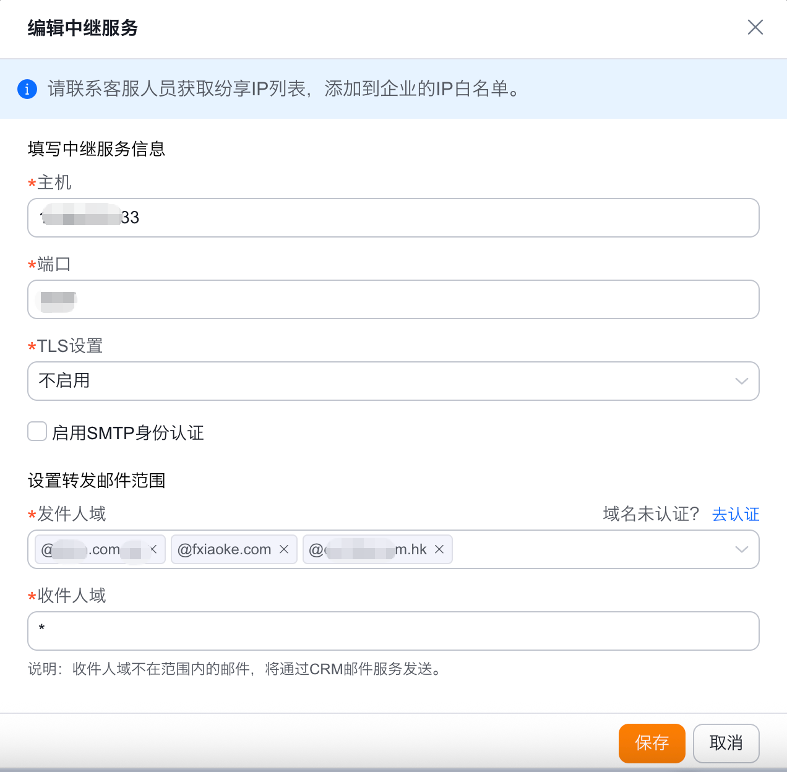Remove the first sender domain tag

[153, 549]
